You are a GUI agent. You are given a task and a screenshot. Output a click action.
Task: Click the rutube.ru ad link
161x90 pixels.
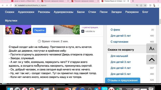click(90, 31)
